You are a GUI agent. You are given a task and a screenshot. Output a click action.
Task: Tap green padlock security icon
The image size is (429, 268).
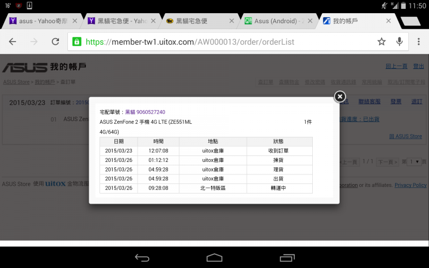pos(77,42)
